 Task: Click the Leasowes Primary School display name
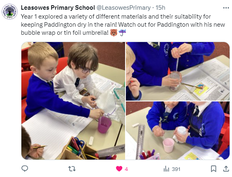(58, 8)
